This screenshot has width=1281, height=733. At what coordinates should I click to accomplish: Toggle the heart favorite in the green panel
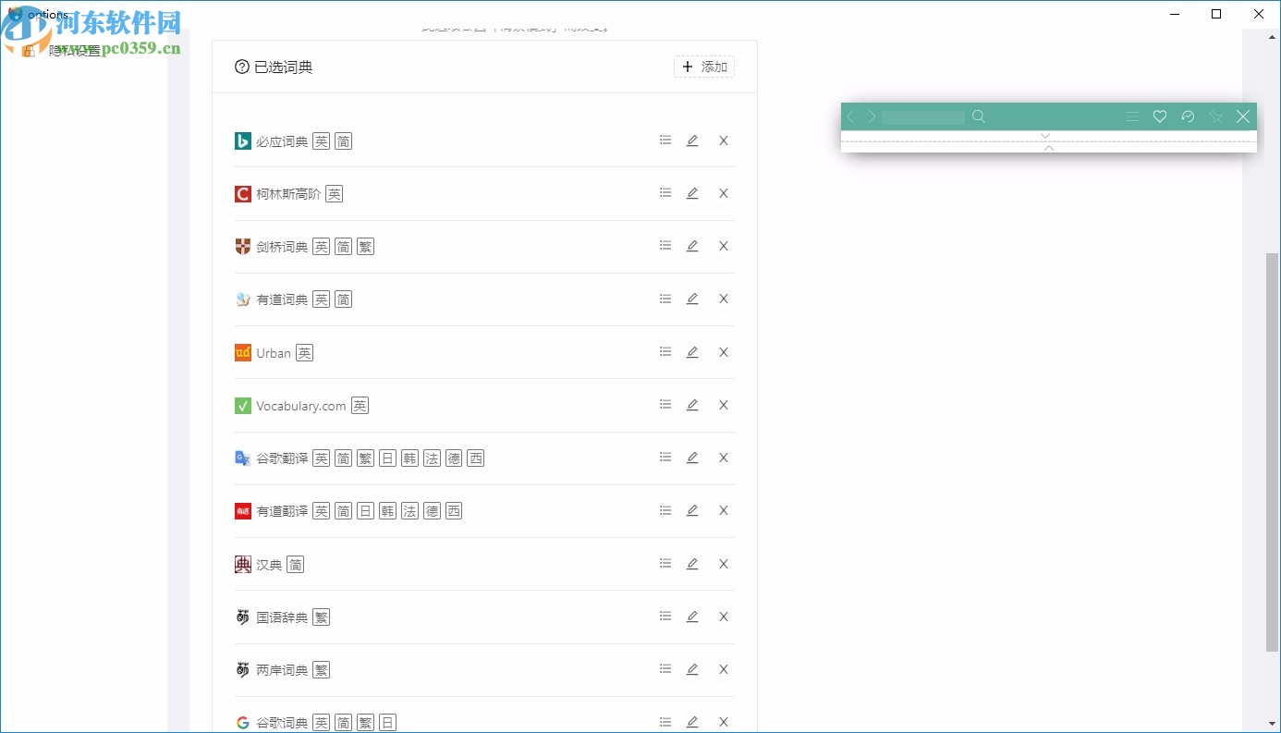1160,116
